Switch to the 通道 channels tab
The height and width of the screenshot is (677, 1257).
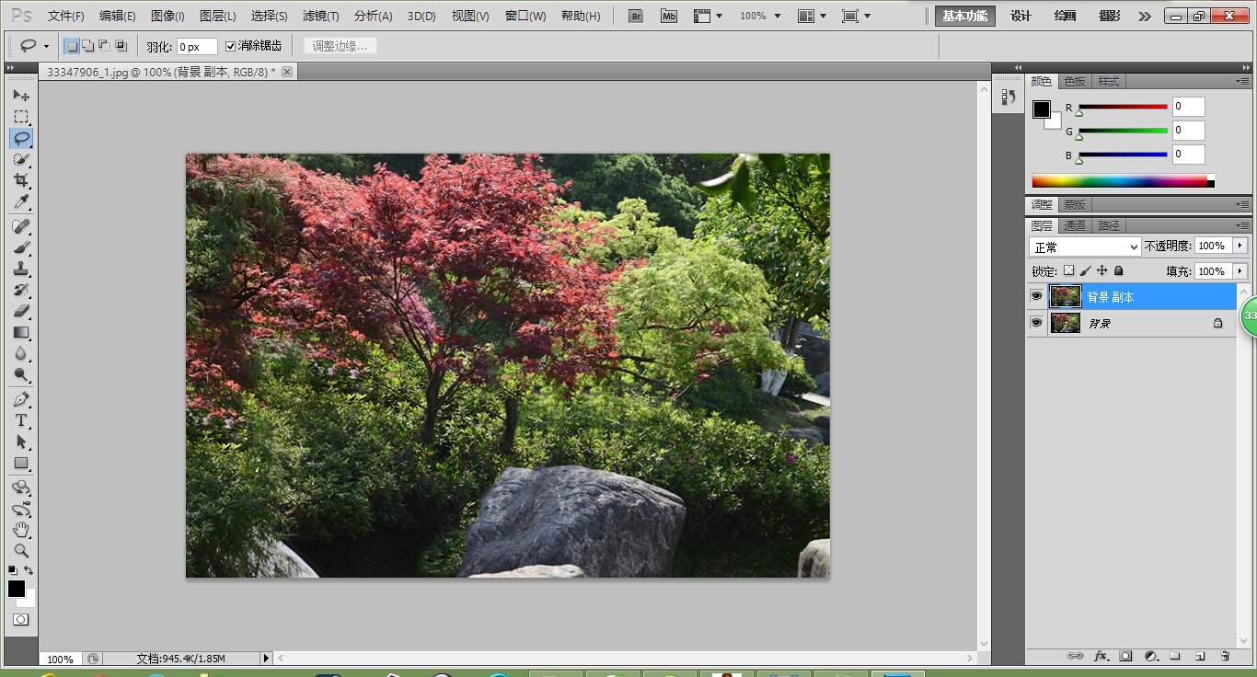(1075, 225)
